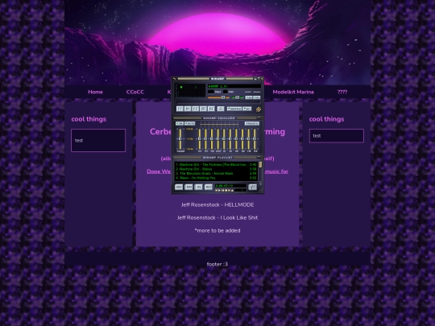Image resolution: width=435 pixels, height=326 pixels.
Task: Open Modelkit Marina navigation link
Action: (x=293, y=92)
